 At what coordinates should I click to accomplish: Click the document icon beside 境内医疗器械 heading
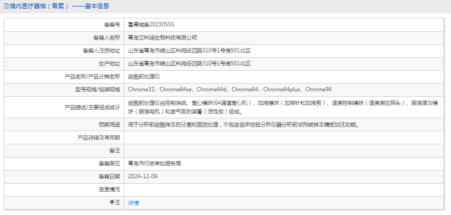click(6, 6)
